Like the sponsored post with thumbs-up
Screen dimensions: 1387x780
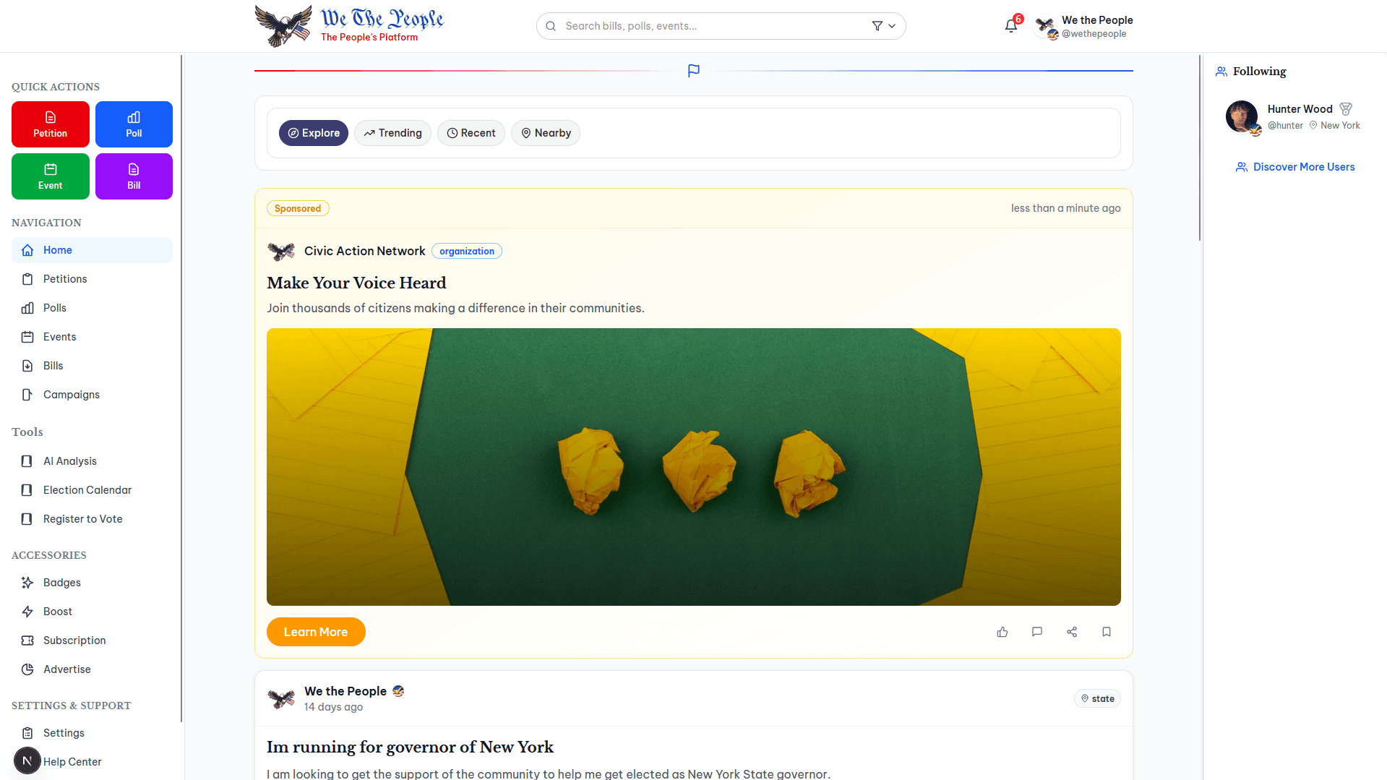point(1002,632)
